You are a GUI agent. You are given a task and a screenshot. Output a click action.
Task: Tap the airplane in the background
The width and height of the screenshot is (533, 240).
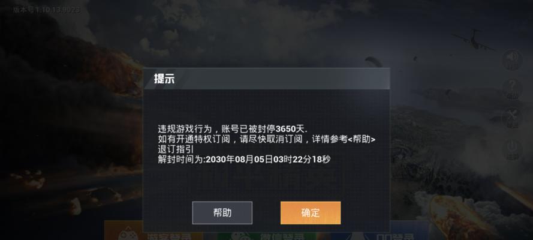[473, 40]
